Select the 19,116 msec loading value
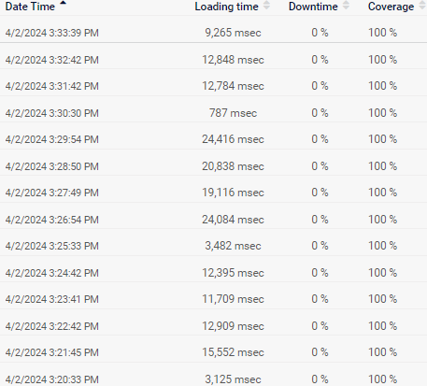The image size is (427, 386). [233, 193]
